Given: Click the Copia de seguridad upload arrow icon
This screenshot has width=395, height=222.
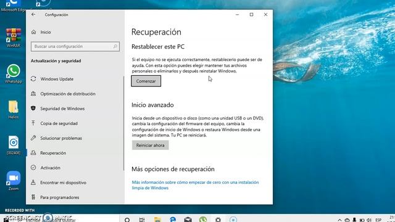Looking at the screenshot, I should point(33,123).
